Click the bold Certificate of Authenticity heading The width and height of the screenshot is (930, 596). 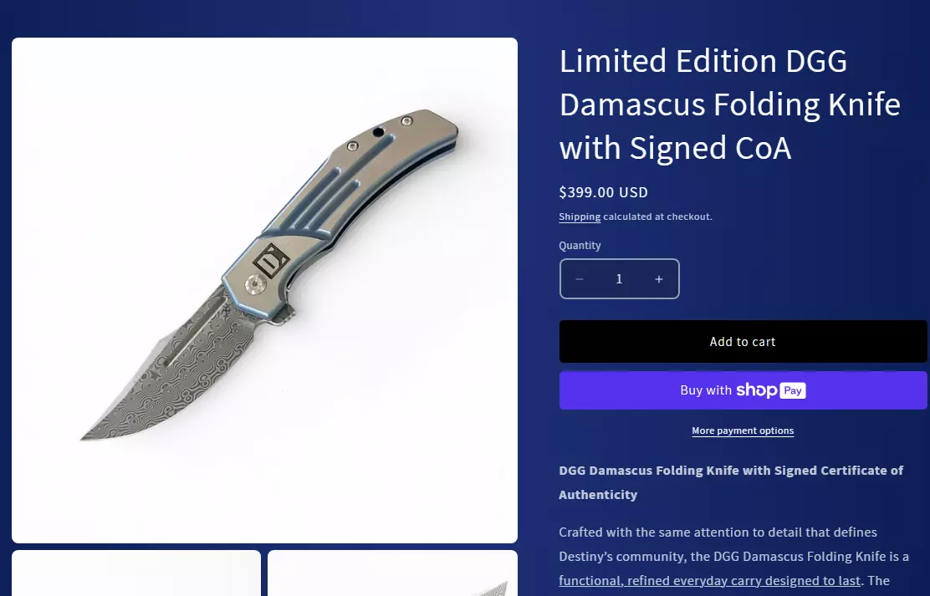coord(731,482)
